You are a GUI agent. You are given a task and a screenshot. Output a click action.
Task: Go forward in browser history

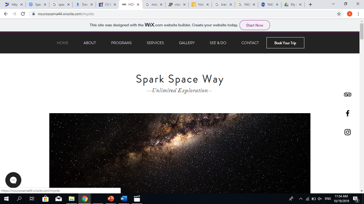15,14
